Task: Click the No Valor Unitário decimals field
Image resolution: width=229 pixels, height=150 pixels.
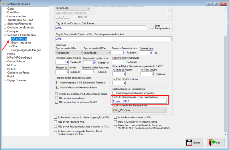Action: tap(147, 74)
